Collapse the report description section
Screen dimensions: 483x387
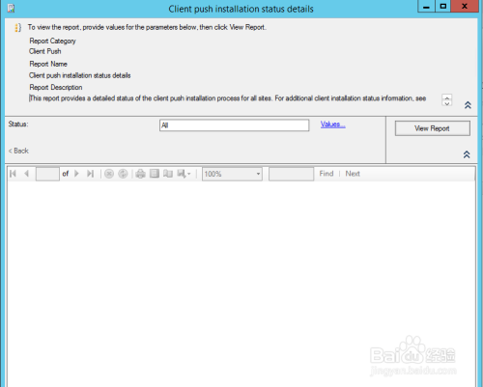pos(468,105)
